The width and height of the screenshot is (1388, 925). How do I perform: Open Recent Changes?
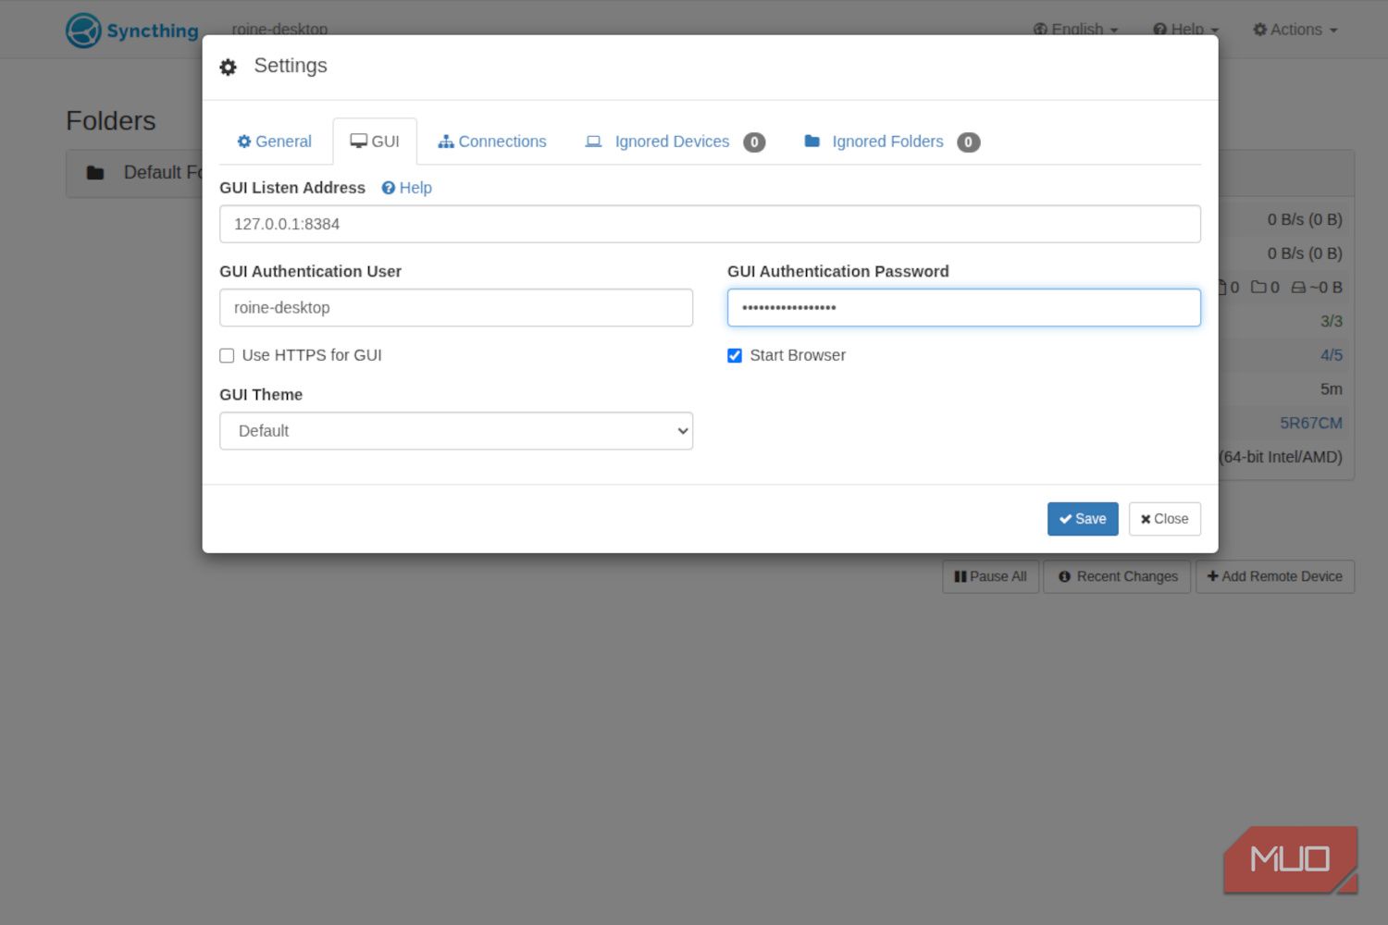(x=1118, y=576)
